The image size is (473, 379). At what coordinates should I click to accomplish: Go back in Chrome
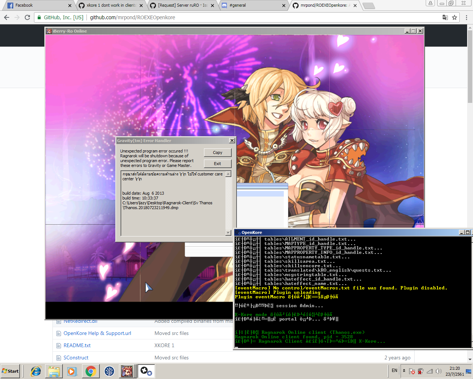coord(7,17)
